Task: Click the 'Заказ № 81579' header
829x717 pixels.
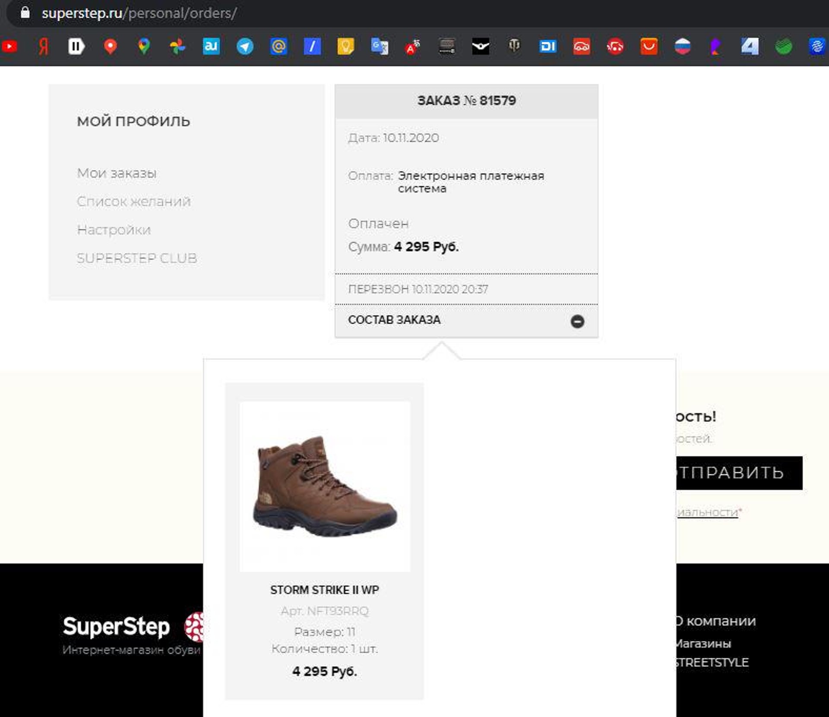Action: point(466,101)
